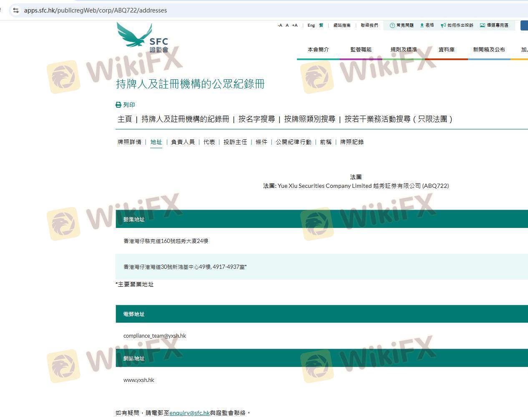Increase font size with +A
Image resolution: width=528 pixels, height=417 pixels.
[x=295, y=25]
